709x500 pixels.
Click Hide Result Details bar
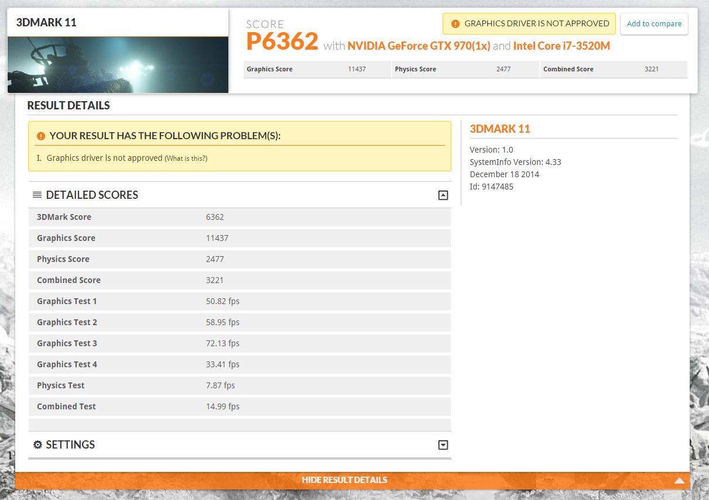click(x=352, y=480)
